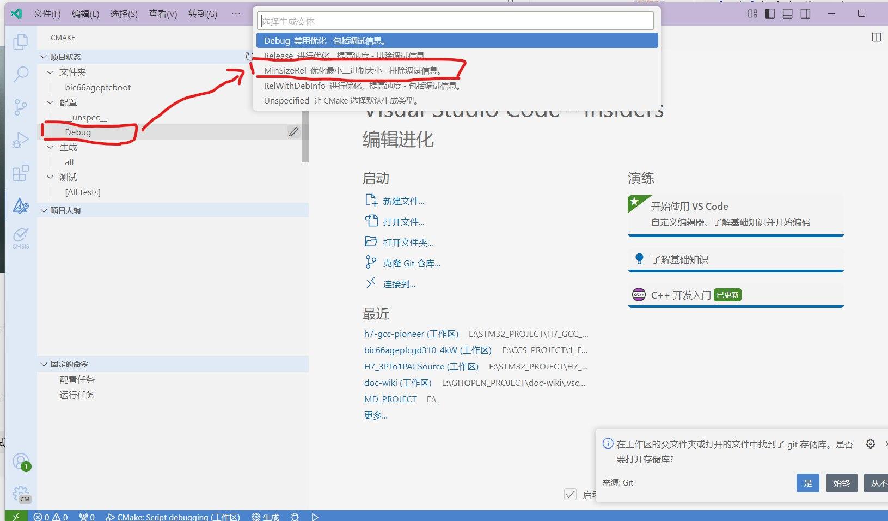Click the CMSIS activity bar icon

click(x=21, y=238)
